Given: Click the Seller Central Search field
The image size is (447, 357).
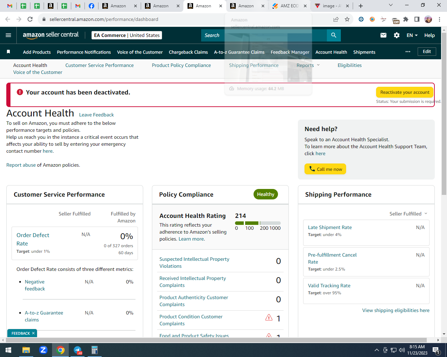Looking at the screenshot, I should pyautogui.click(x=264, y=35).
